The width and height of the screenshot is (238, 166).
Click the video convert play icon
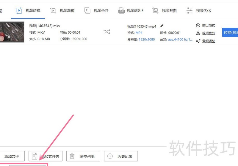[x=19, y=11]
